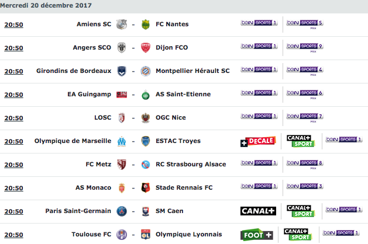
Task: Click the Amiens SC club crest
Action: click(x=122, y=25)
